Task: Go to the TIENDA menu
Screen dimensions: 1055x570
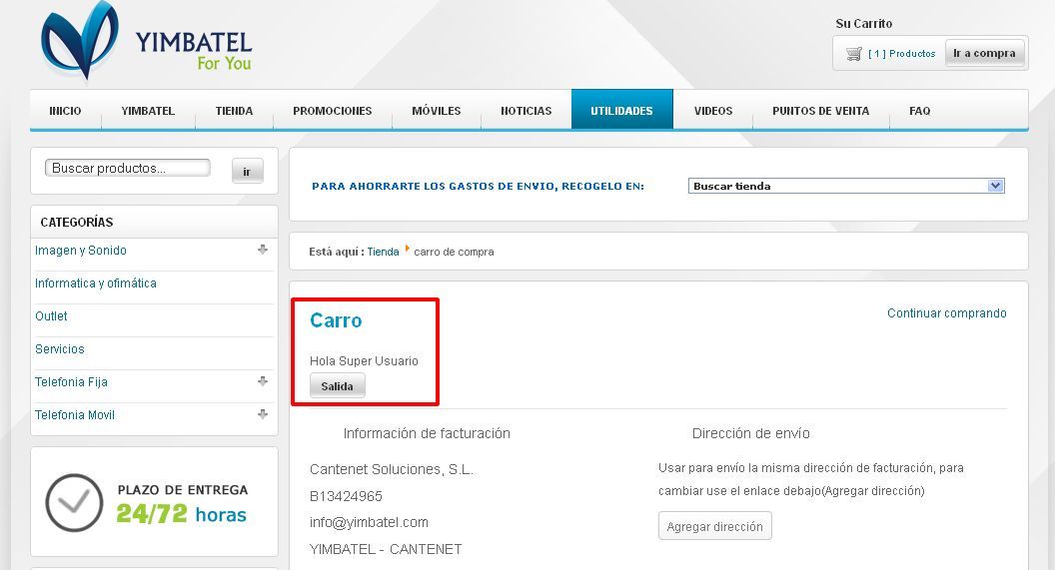Action: 234,111
